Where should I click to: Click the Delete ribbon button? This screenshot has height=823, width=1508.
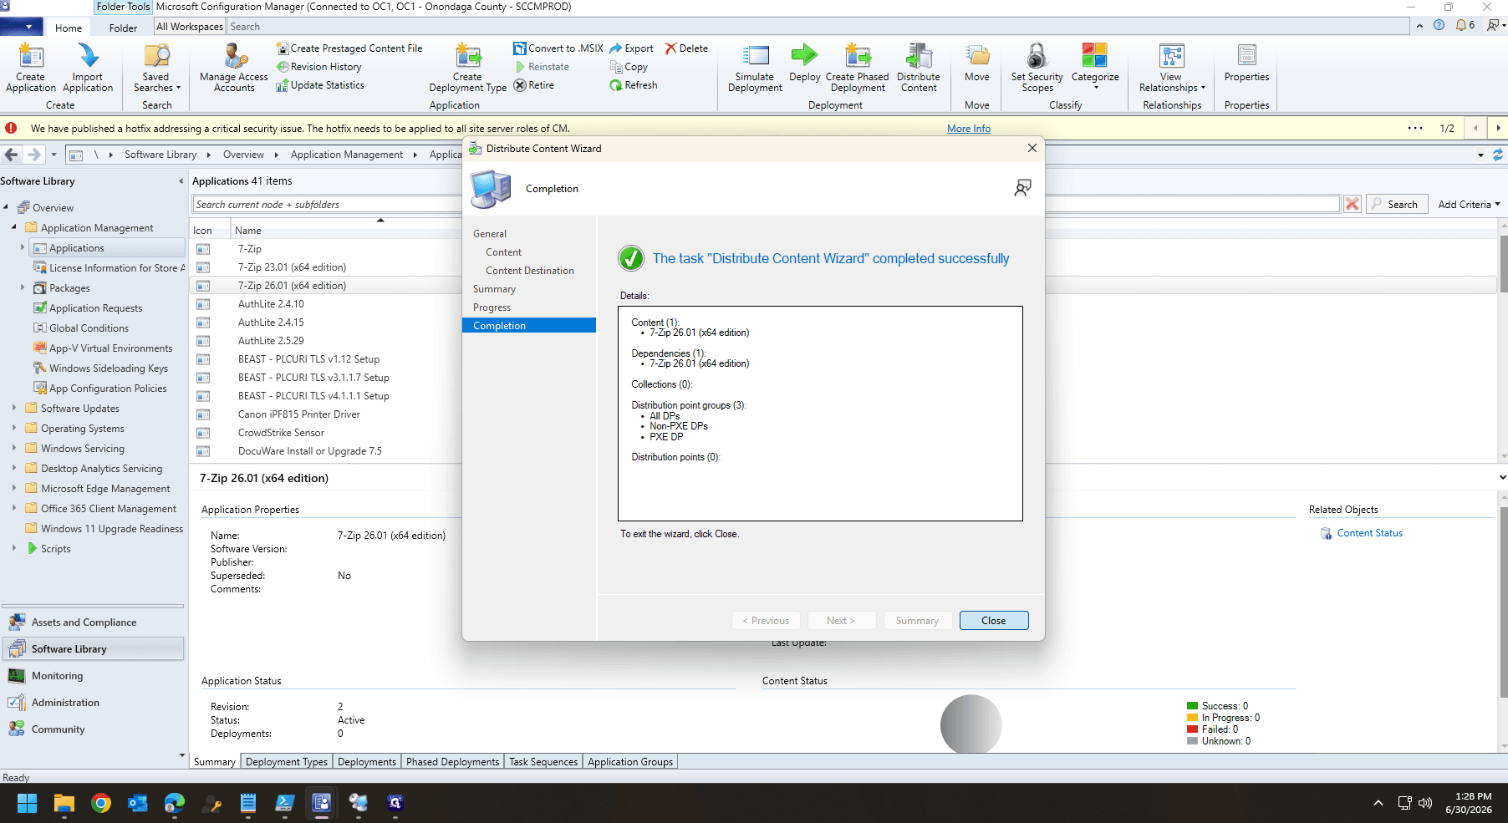[x=686, y=48]
